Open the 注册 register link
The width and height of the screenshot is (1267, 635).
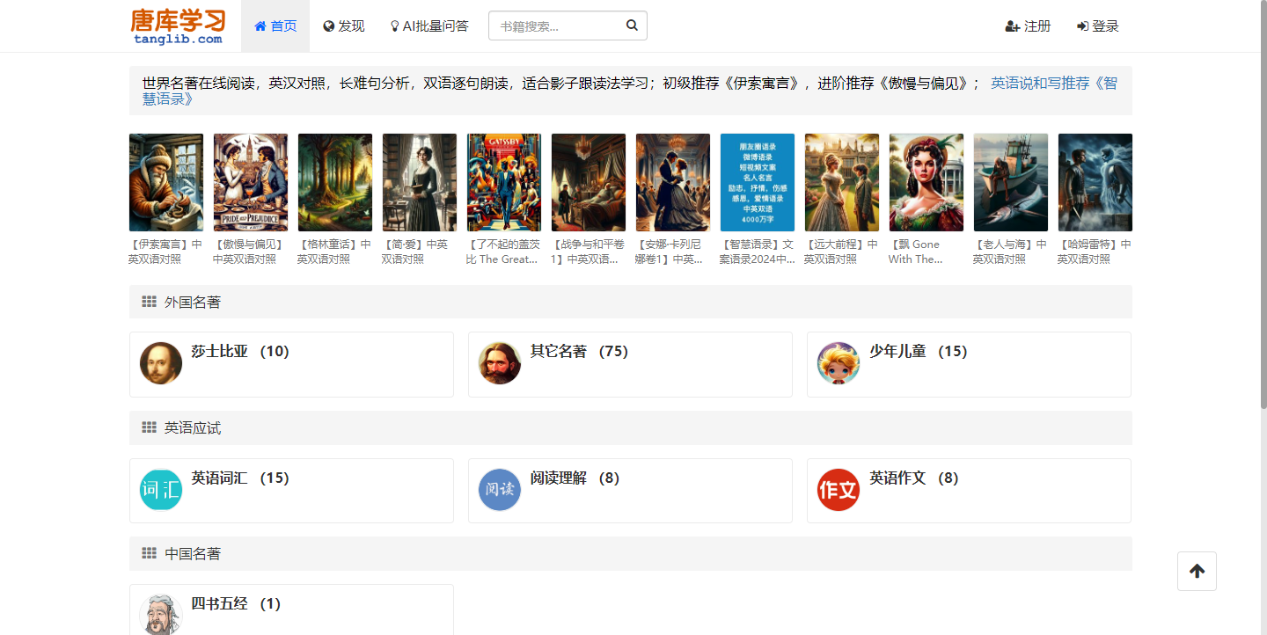[1028, 26]
